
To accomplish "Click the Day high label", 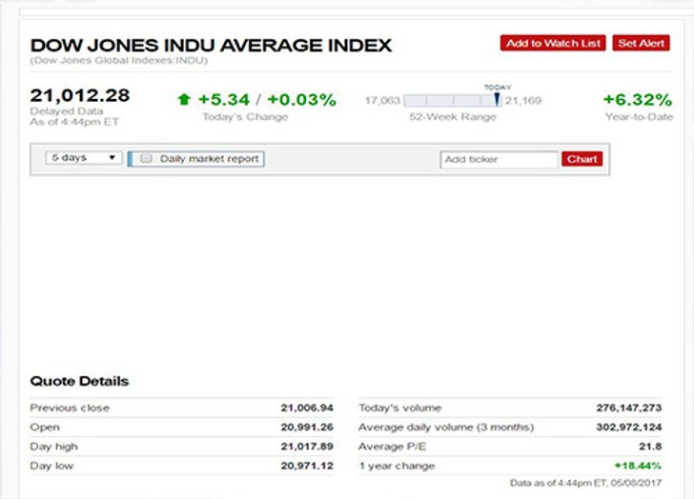I will coord(54,447).
